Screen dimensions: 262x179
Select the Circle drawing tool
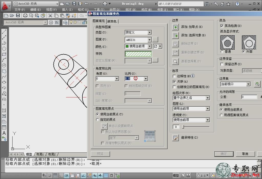4,65
